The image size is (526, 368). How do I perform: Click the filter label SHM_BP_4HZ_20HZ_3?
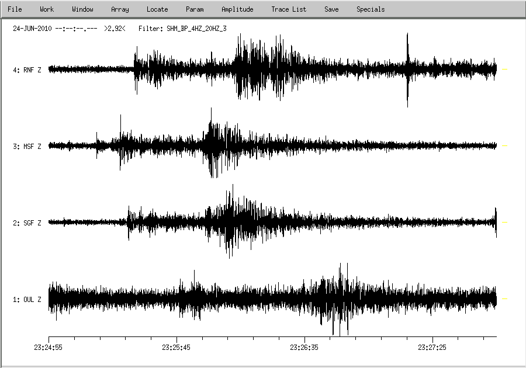[x=196, y=29]
